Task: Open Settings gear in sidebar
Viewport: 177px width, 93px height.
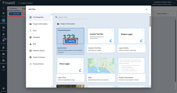Action: click(x=4, y=88)
